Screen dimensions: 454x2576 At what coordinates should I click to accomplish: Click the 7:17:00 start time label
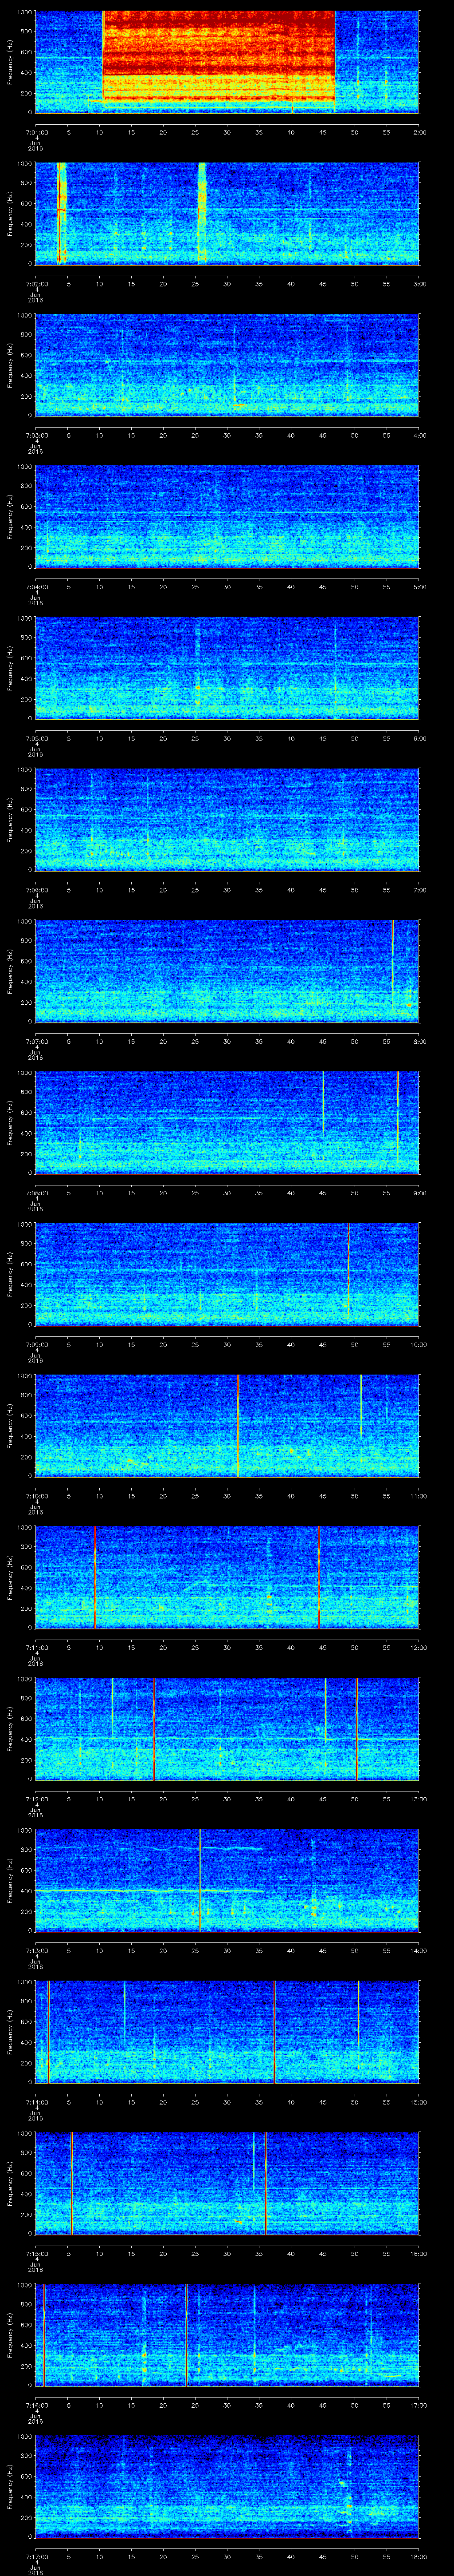[x=36, y=2558]
